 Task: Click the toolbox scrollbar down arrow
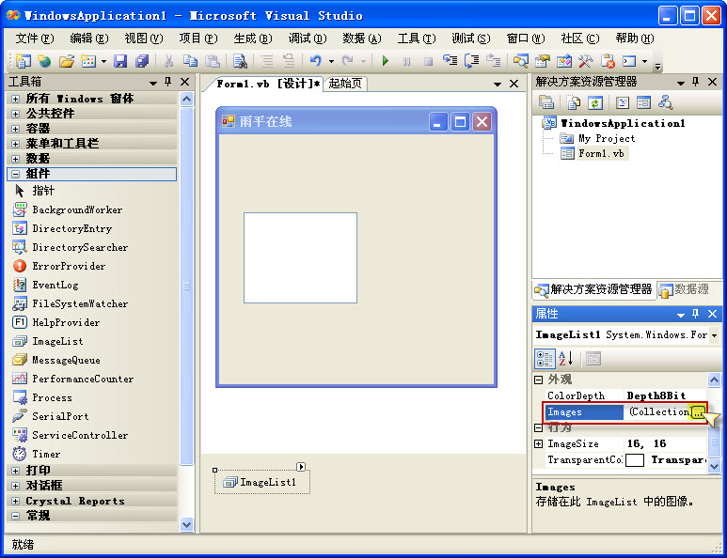tap(187, 525)
